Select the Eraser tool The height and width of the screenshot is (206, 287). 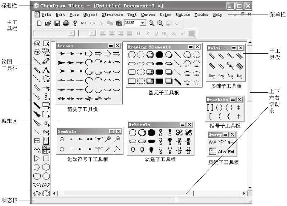click(46, 61)
